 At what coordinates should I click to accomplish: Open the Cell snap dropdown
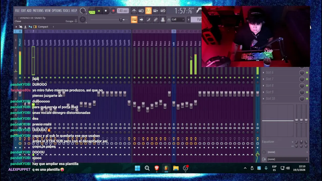coord(178,20)
